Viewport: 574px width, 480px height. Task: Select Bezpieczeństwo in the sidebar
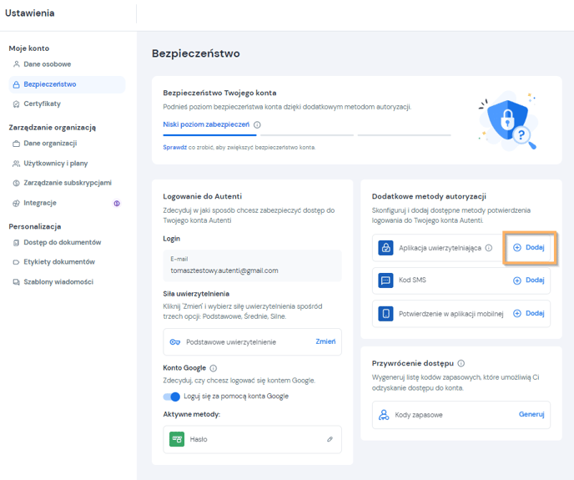[67, 84]
